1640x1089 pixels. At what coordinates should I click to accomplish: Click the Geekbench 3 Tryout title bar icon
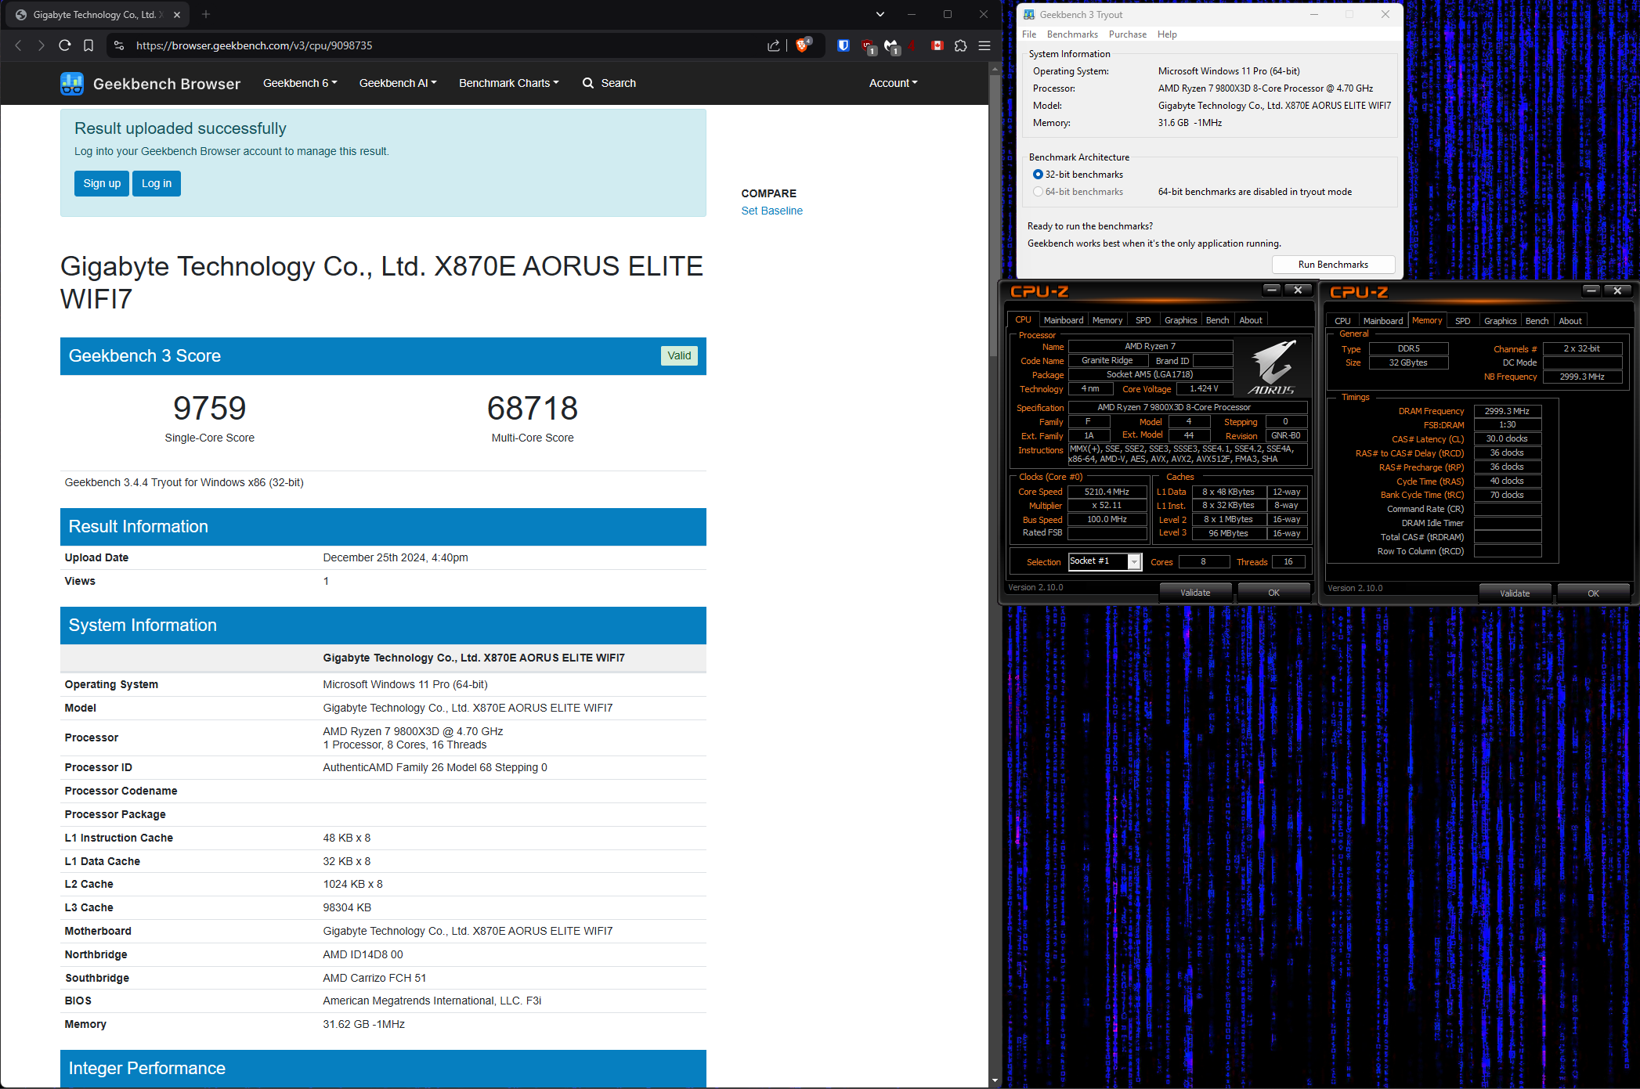point(1029,14)
